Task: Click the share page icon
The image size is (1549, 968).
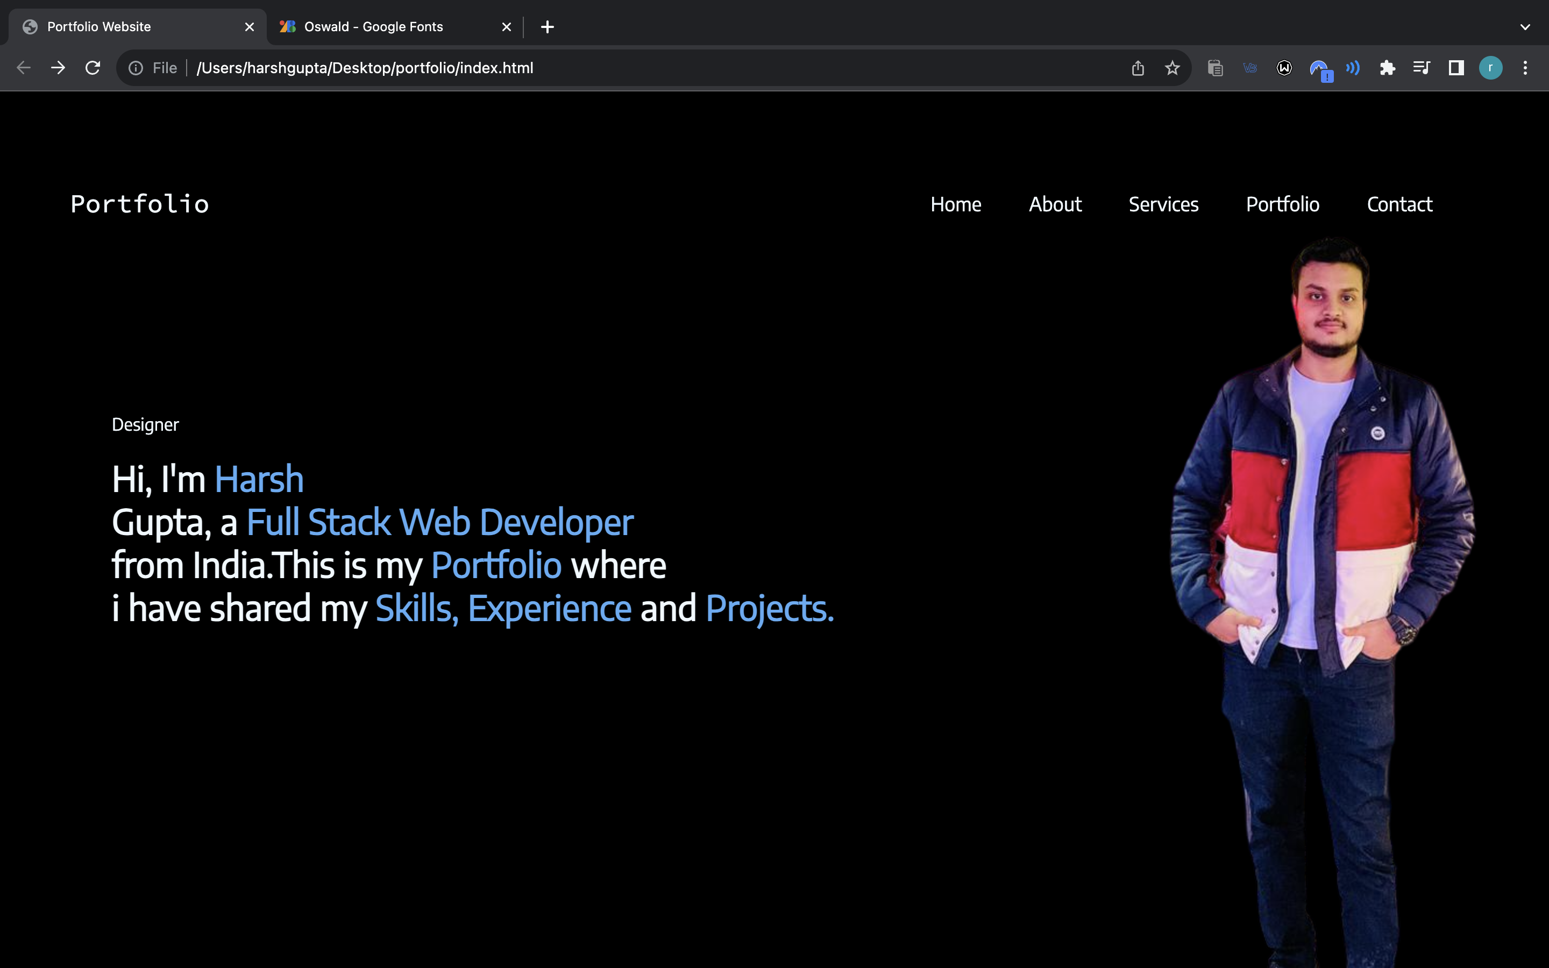Action: (1138, 68)
